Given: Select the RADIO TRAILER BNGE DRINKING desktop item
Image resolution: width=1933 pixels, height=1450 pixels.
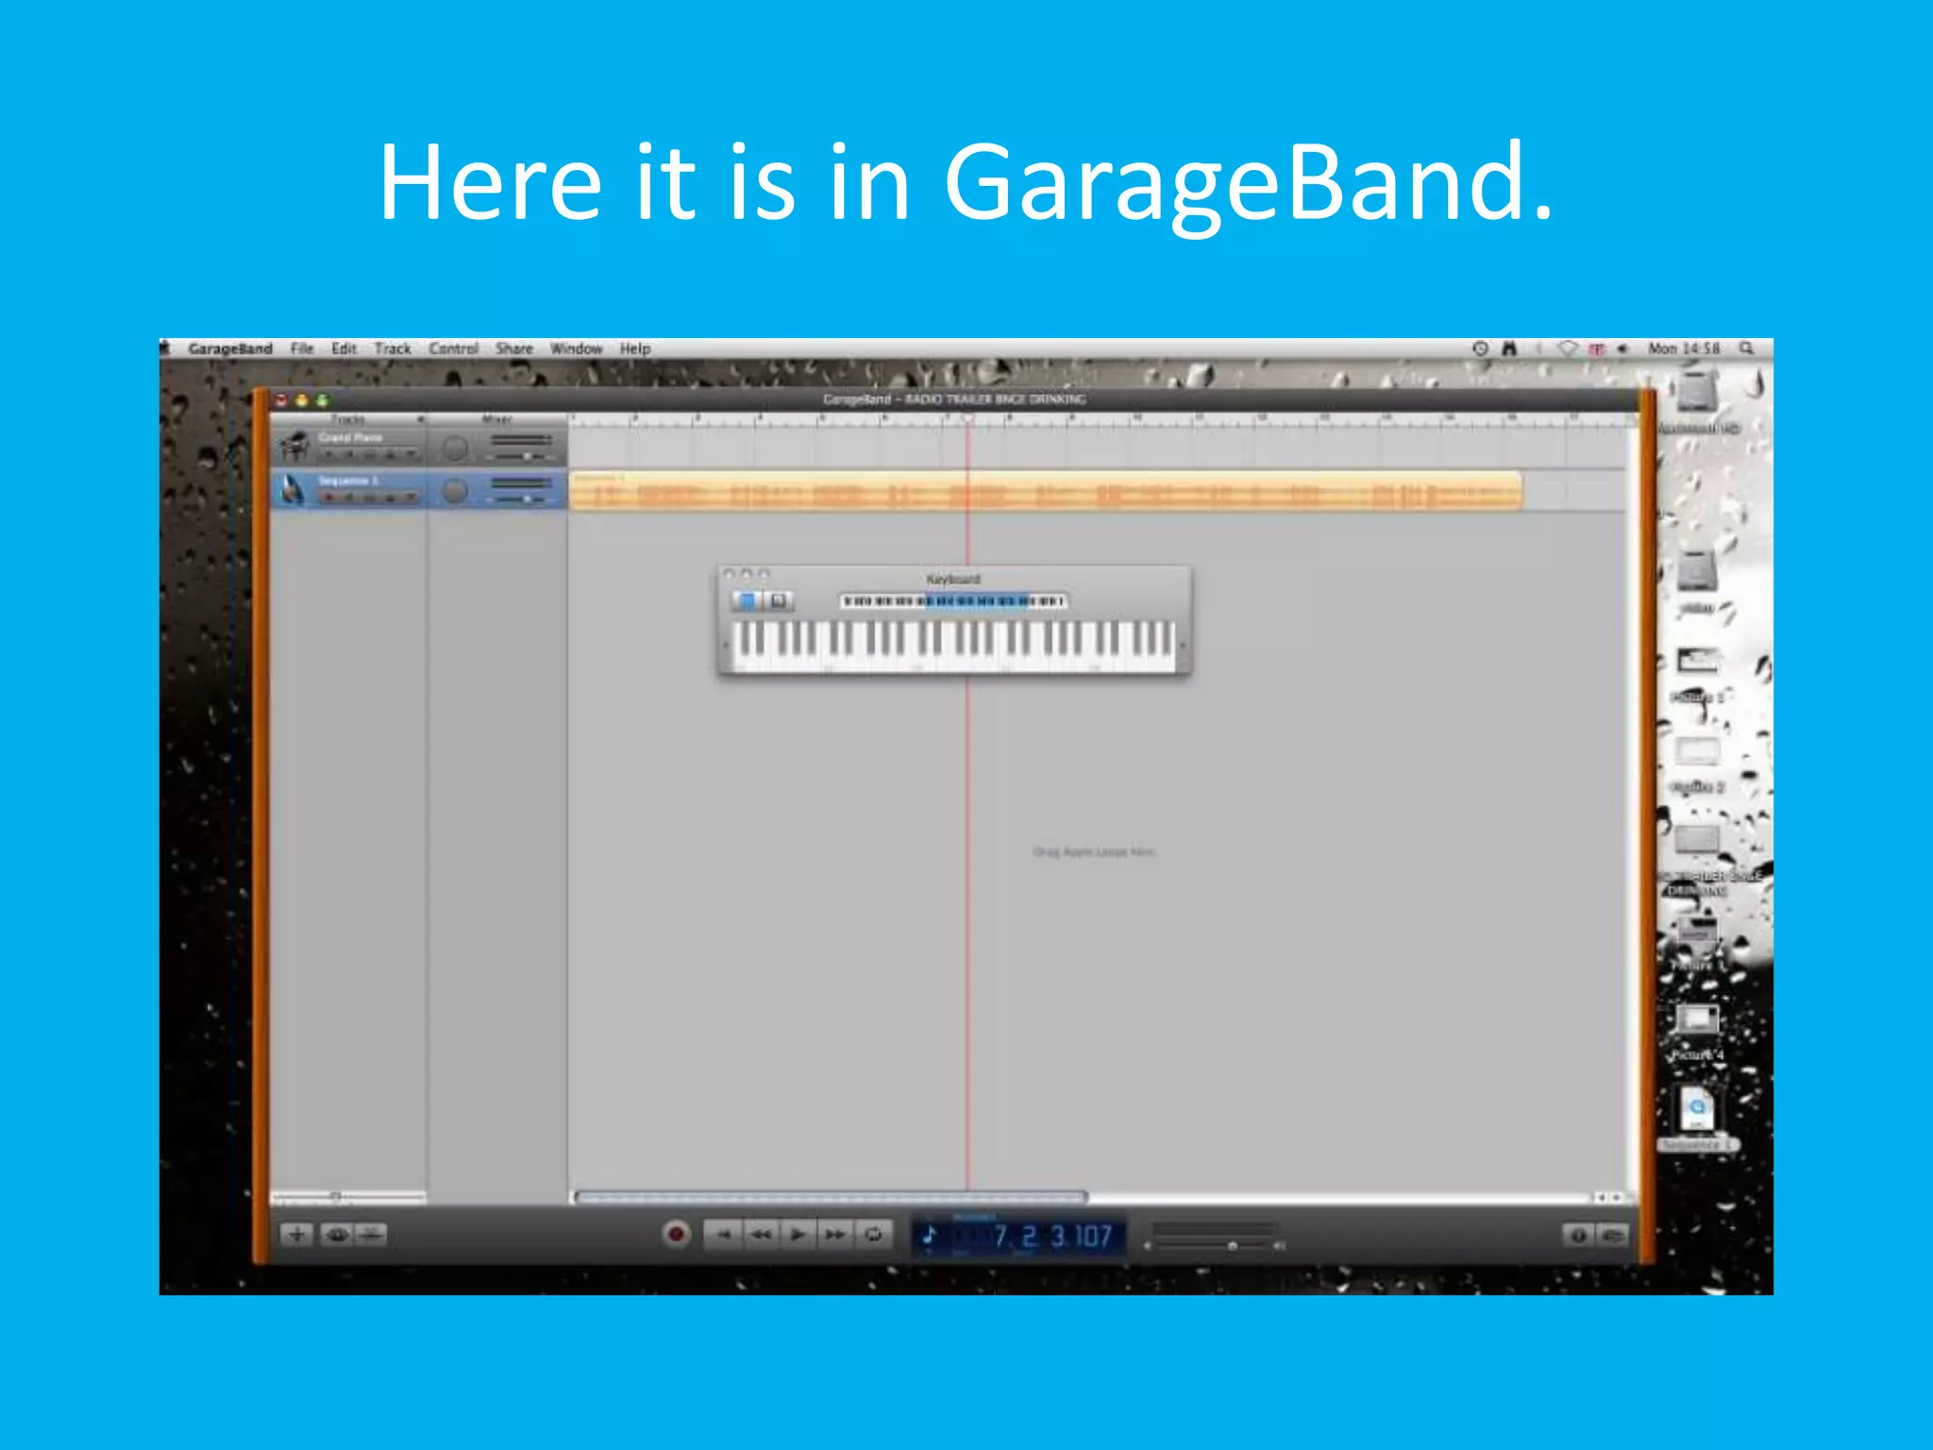Looking at the screenshot, I should coord(1710,859).
